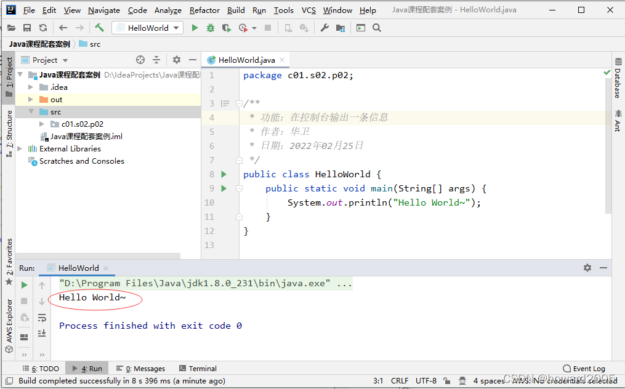Image resolution: width=625 pixels, height=389 pixels.
Task: Expand the .idea folder
Action: [x=31, y=87]
